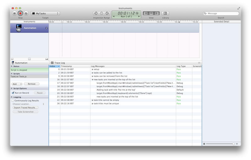Select the keyboard Done tap log row
Image resolution: width=251 pixels, height=160 pixels.
pyautogui.click(x=125, y=93)
